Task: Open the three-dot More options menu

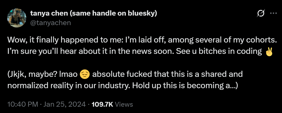Action: click(273, 13)
